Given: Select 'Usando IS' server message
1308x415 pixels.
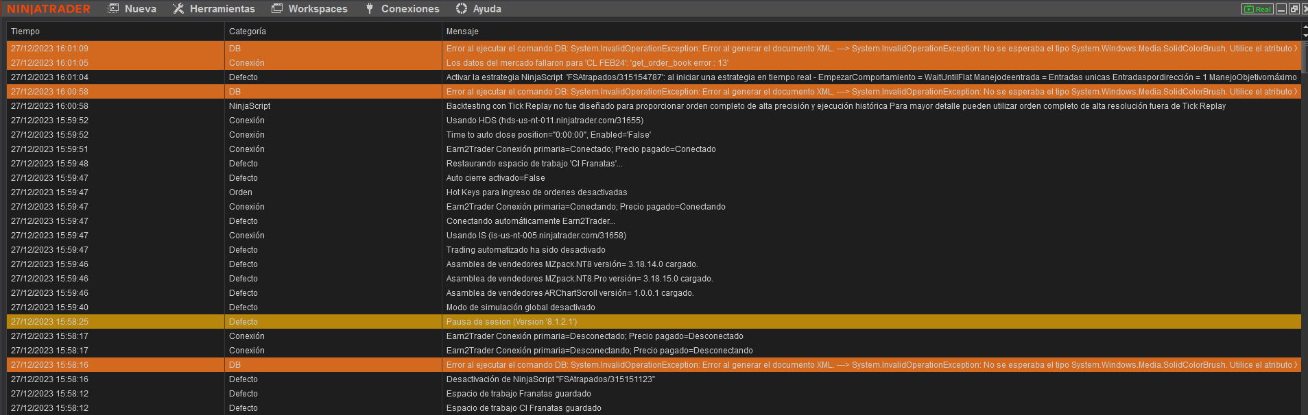Looking at the screenshot, I should coord(536,236).
